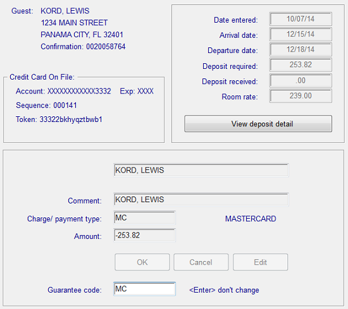The width and height of the screenshot is (348, 309).
Task: Click the Room rate field
Action: (301, 96)
